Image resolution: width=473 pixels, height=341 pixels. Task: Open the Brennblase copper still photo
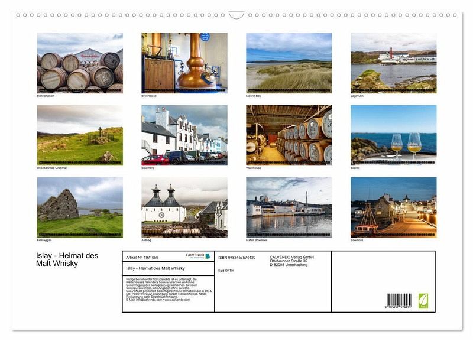[x=184, y=63]
